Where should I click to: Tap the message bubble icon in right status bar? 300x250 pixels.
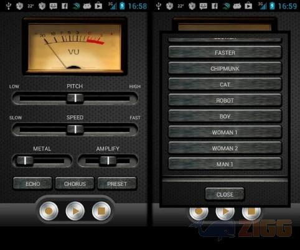pyautogui.click(x=204, y=6)
